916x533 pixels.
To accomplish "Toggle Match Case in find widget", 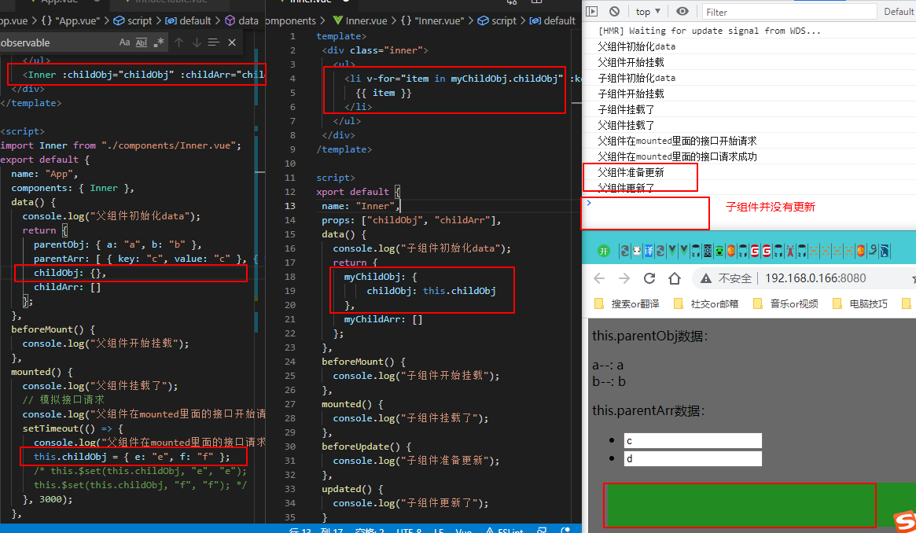I will [124, 42].
